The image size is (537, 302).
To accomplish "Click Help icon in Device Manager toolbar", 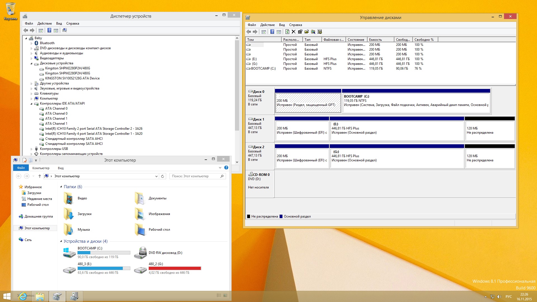I will tap(49, 30).
